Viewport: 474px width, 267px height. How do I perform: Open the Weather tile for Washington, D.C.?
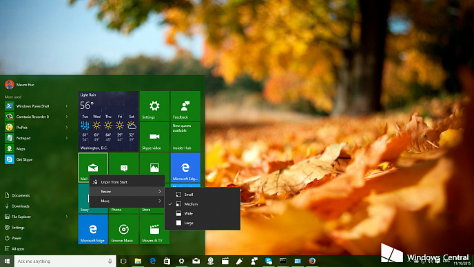[x=109, y=121]
